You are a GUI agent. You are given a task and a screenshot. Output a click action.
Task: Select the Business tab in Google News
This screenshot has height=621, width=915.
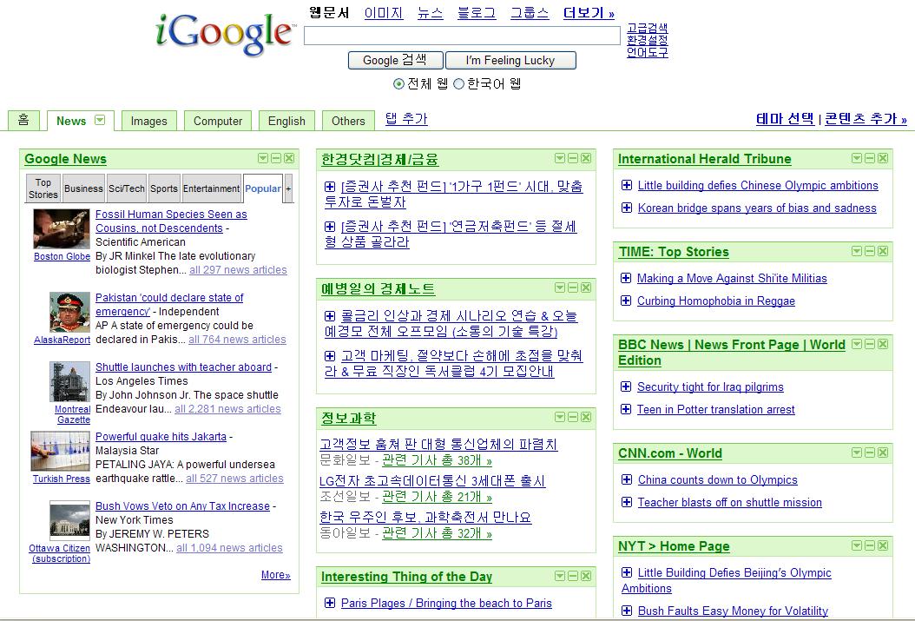(83, 188)
